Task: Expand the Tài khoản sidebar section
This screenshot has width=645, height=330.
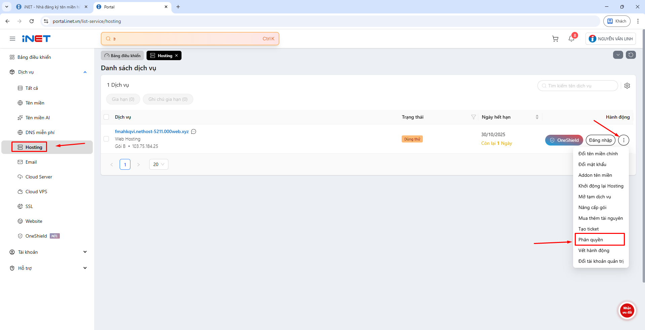Action: click(x=85, y=252)
